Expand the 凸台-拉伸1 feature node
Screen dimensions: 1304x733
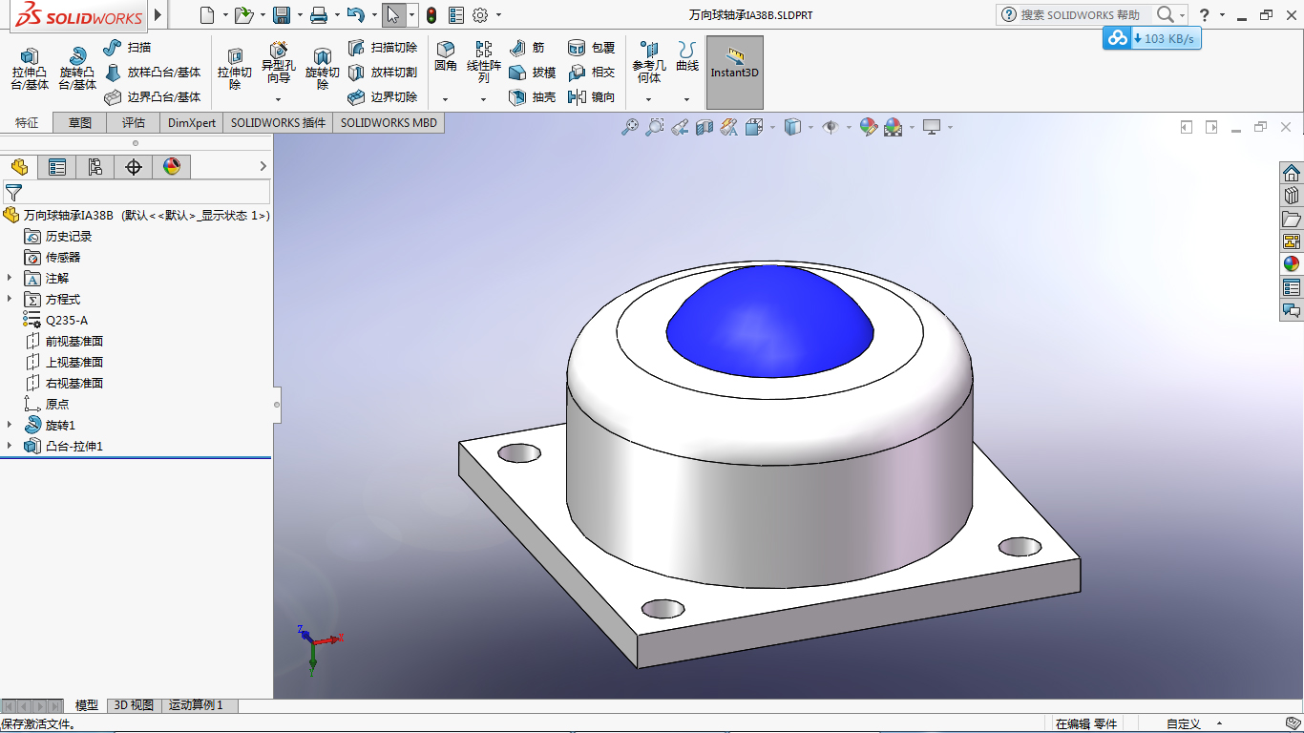[x=10, y=446]
